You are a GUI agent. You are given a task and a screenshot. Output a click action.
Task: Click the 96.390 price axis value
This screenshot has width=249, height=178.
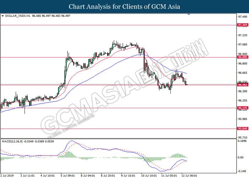pyautogui.click(x=243, y=91)
